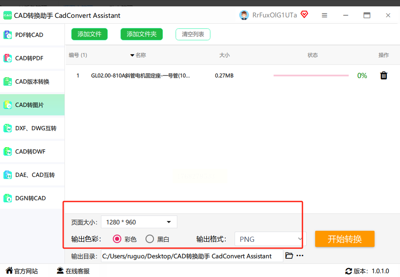400x277 pixels.
Task: Click the 添加文件 button
Action: pyautogui.click(x=89, y=34)
